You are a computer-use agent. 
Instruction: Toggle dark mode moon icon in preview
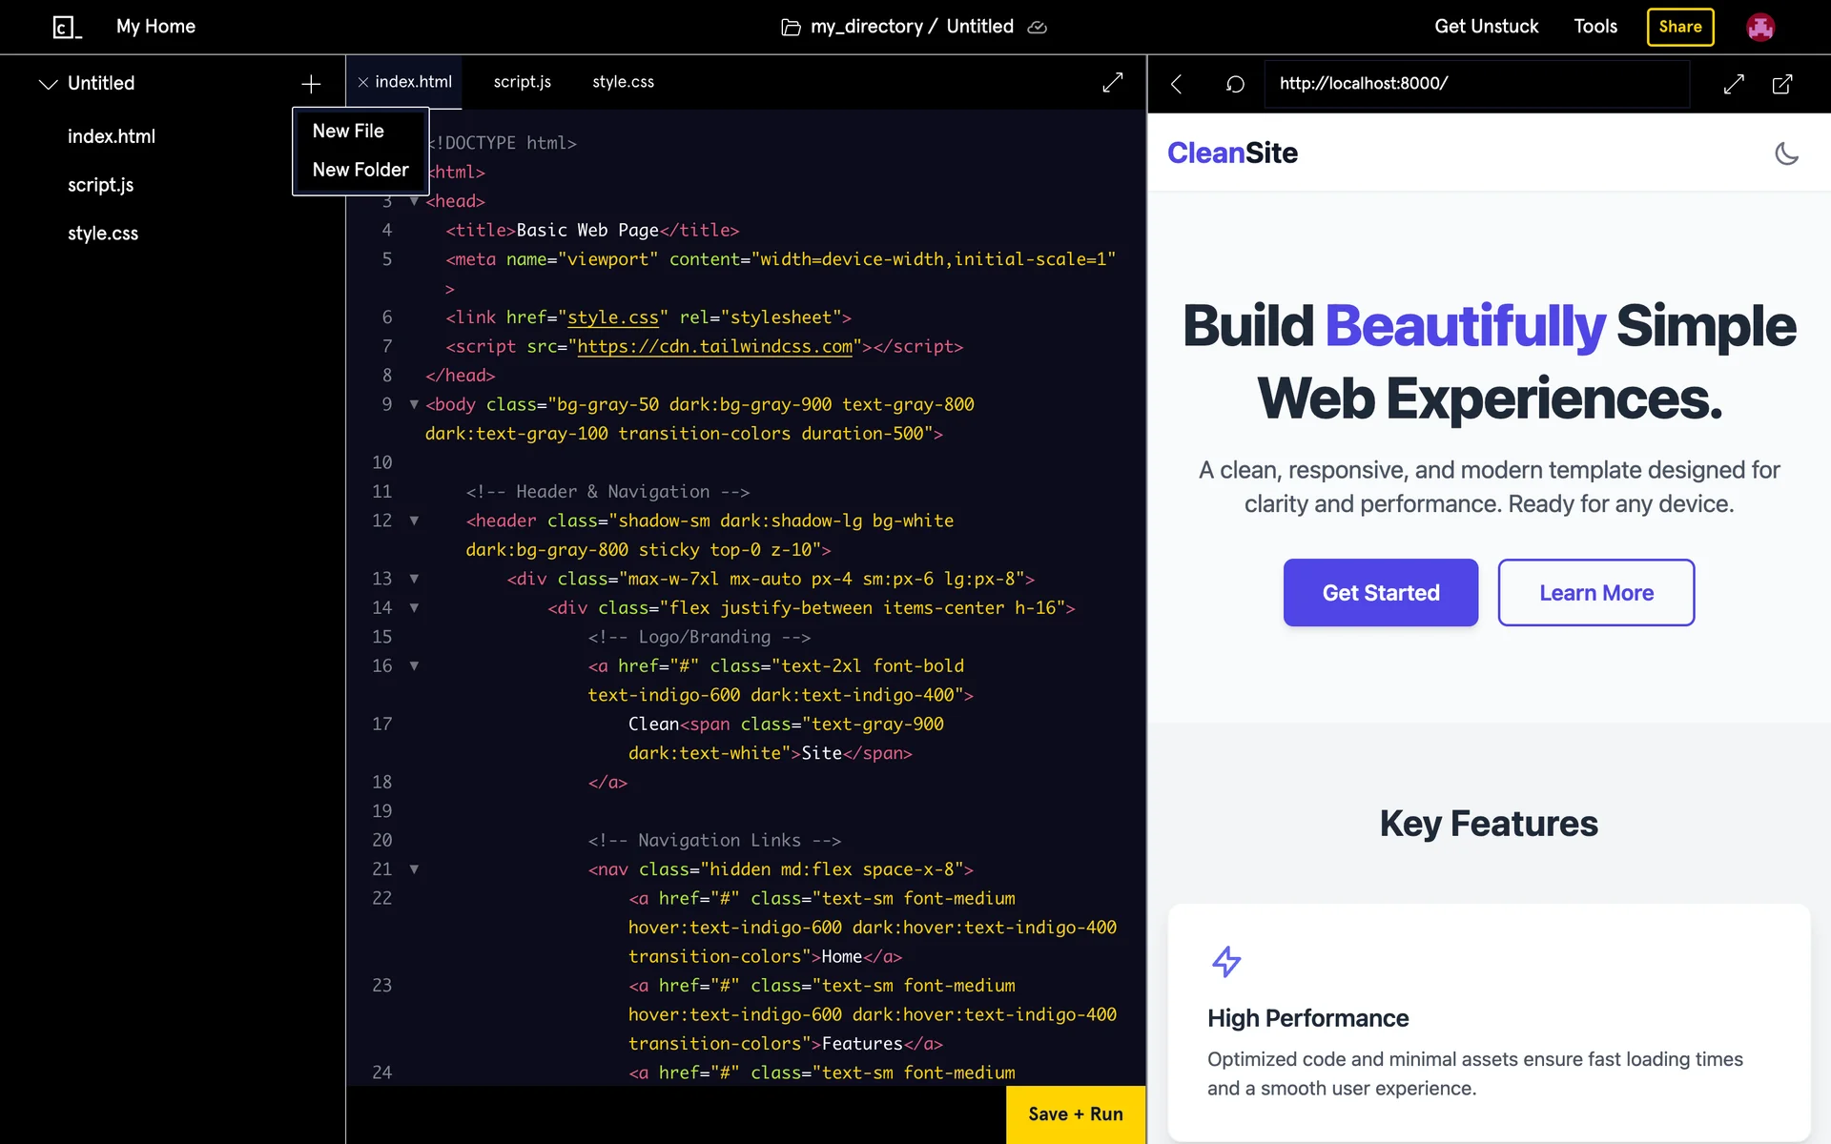pos(1786,153)
